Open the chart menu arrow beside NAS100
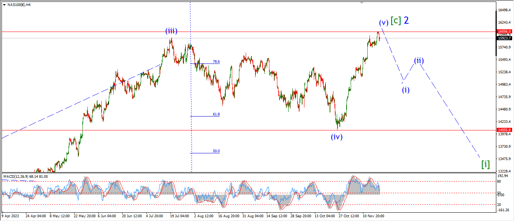 pos(4,5)
